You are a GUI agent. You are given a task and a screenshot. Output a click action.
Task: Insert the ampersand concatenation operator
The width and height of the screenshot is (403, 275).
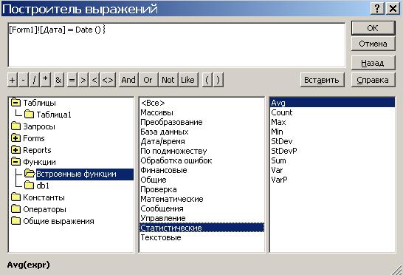click(58, 80)
